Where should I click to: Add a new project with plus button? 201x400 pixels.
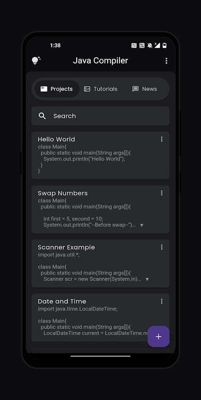tap(158, 336)
